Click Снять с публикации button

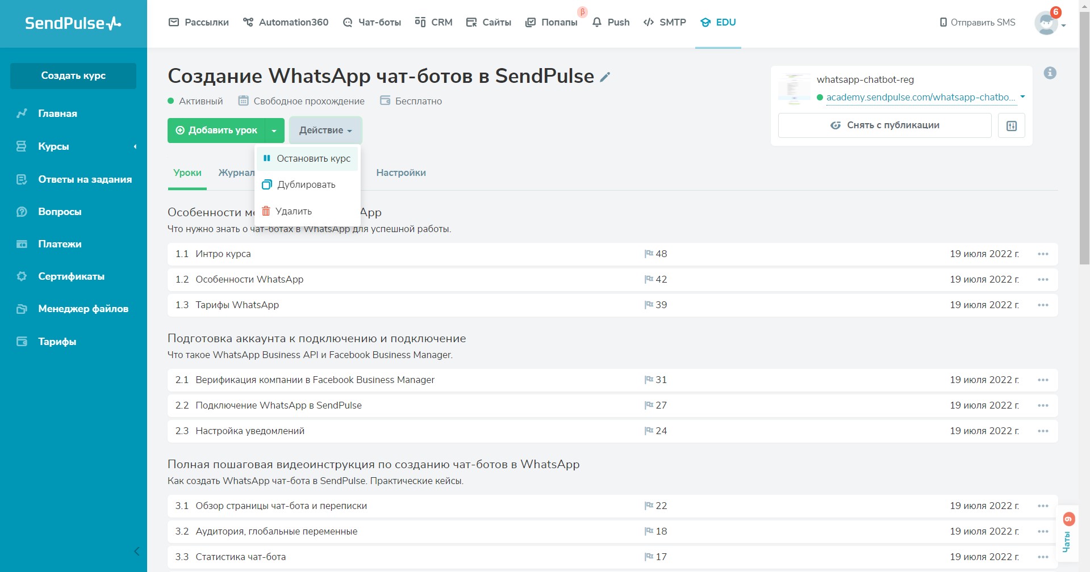click(884, 125)
